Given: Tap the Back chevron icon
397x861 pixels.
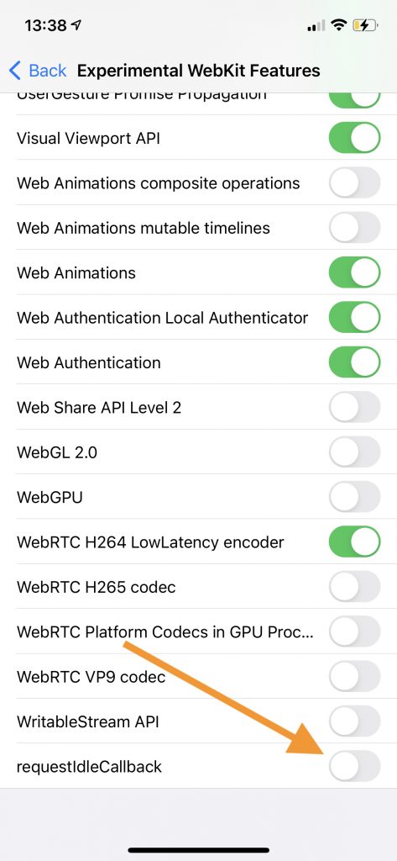Looking at the screenshot, I should click(x=15, y=71).
